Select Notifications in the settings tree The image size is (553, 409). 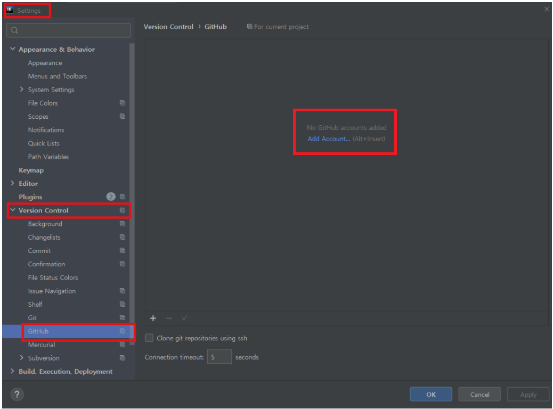46,130
